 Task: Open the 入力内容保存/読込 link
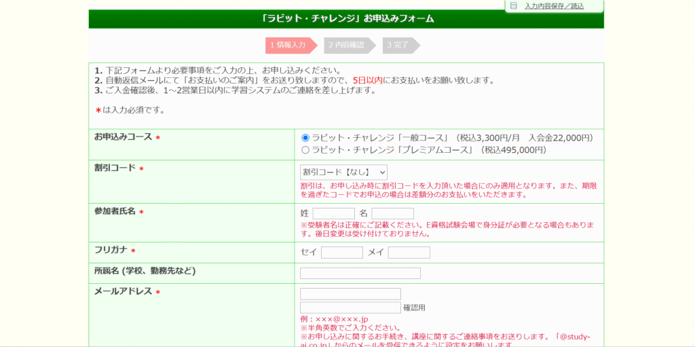click(x=554, y=6)
